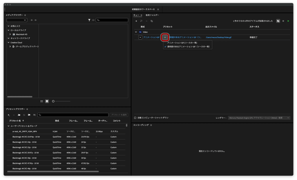
Task: Open the format dropdown beside アニメーションGIF
Action: 140,37
